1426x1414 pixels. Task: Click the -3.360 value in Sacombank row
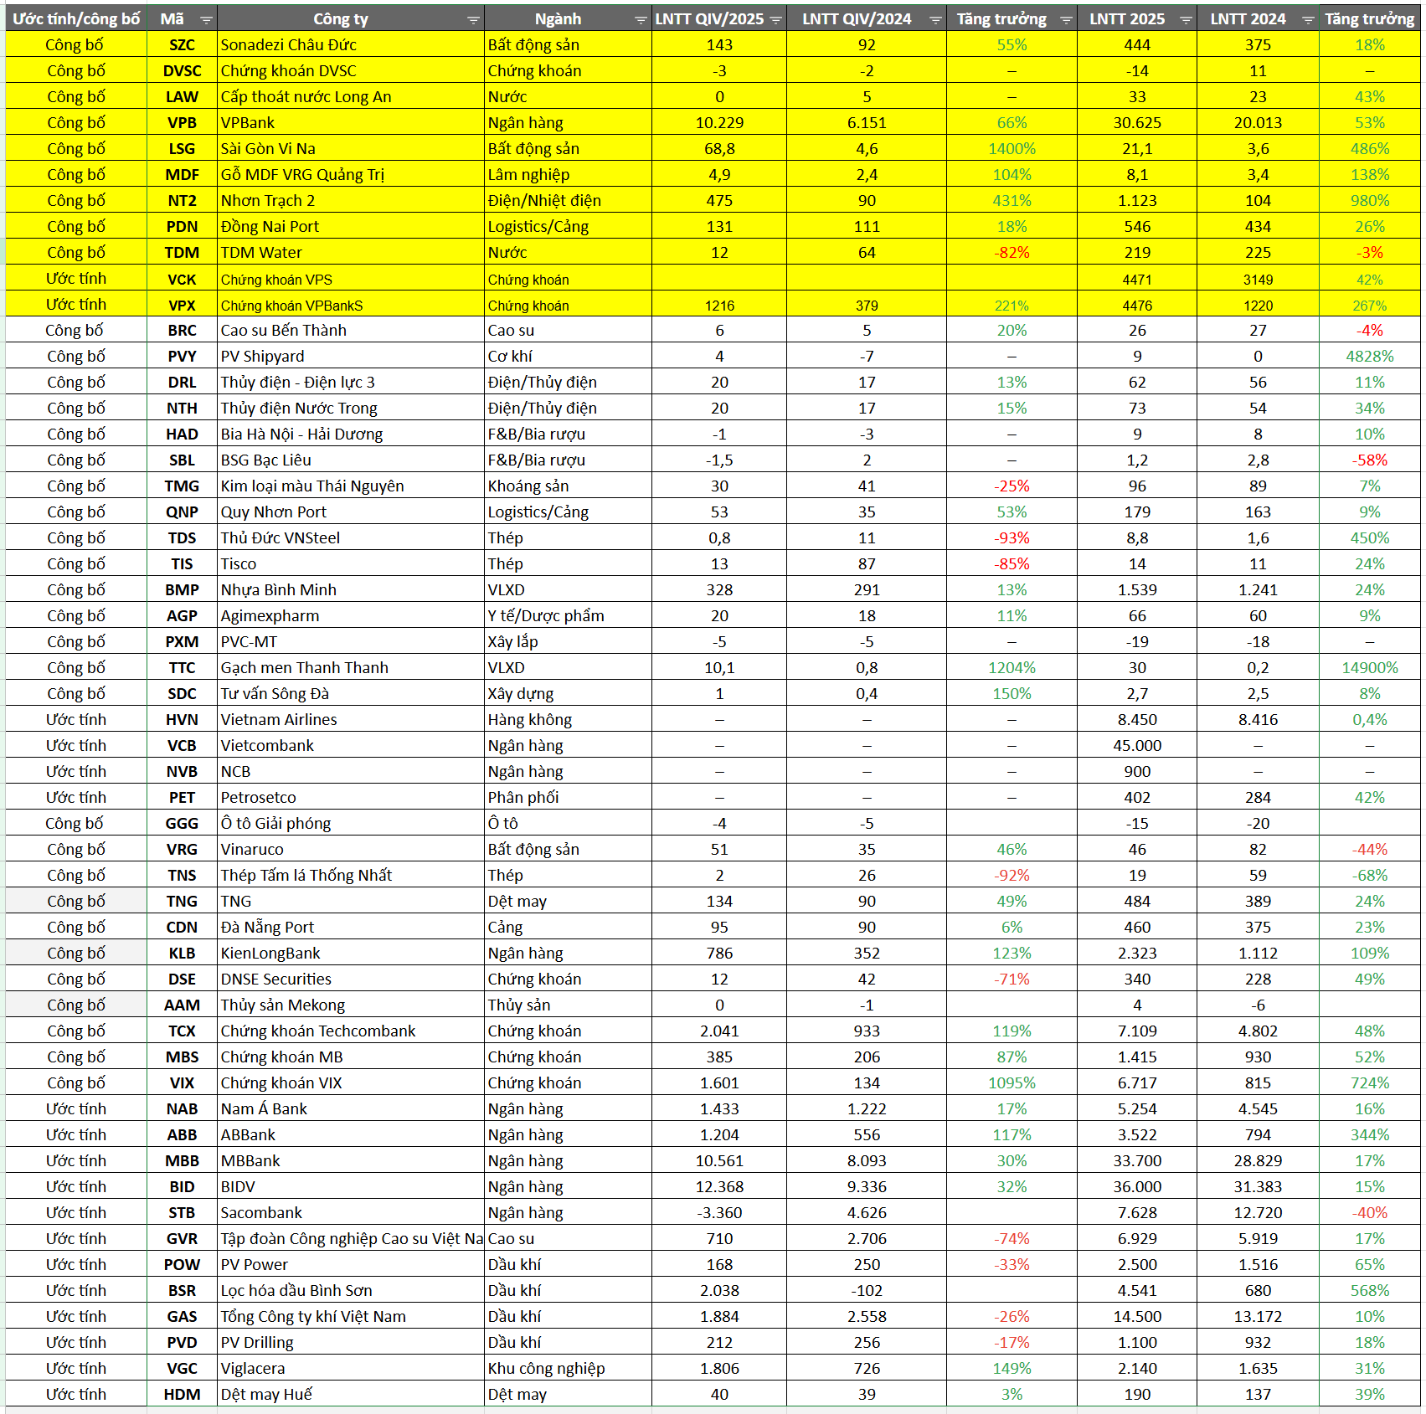pyautogui.click(x=718, y=1213)
